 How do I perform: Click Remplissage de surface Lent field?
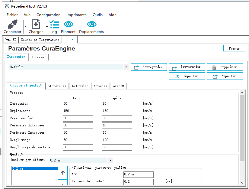78,147
